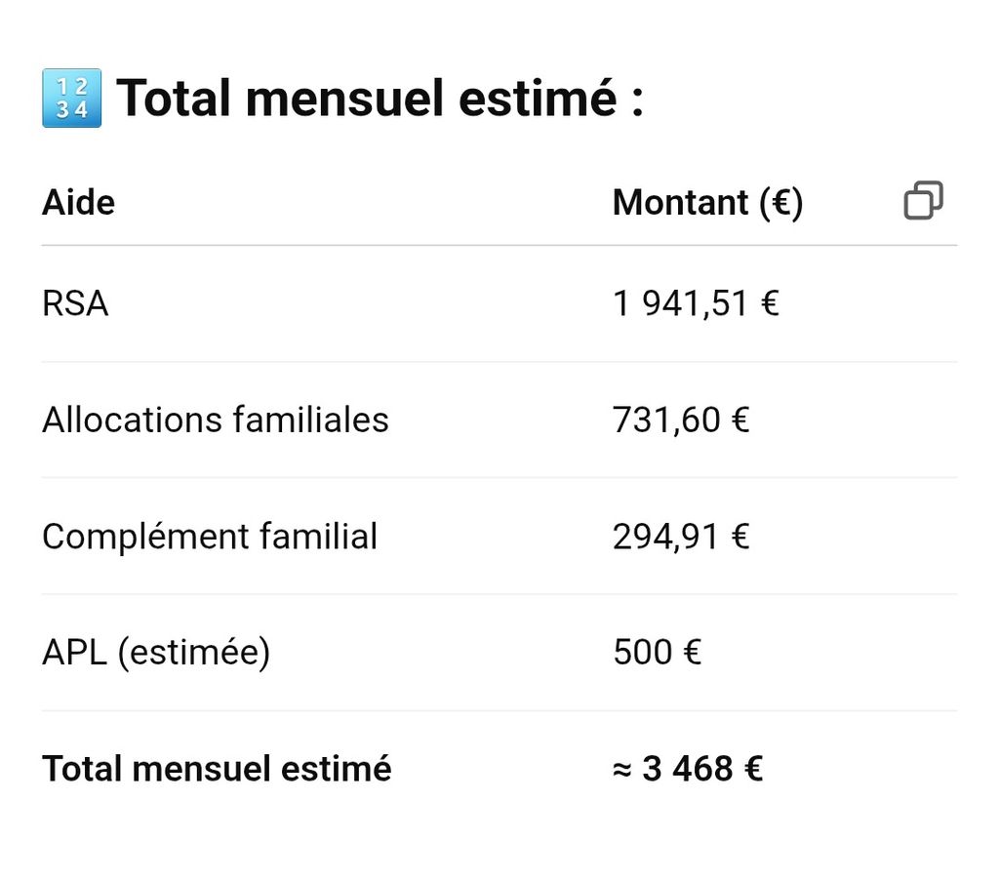Click the 'APL (estimée)' row label
Screen dimensions: 999x881
155,652
